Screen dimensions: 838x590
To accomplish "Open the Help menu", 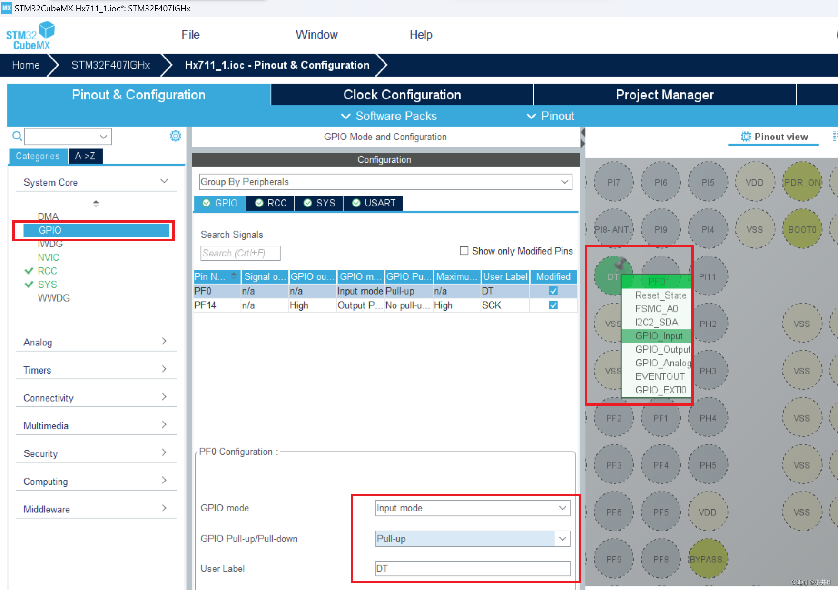I will [x=421, y=35].
